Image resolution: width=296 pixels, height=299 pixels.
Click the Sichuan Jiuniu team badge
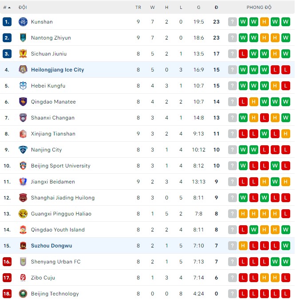[23, 54]
